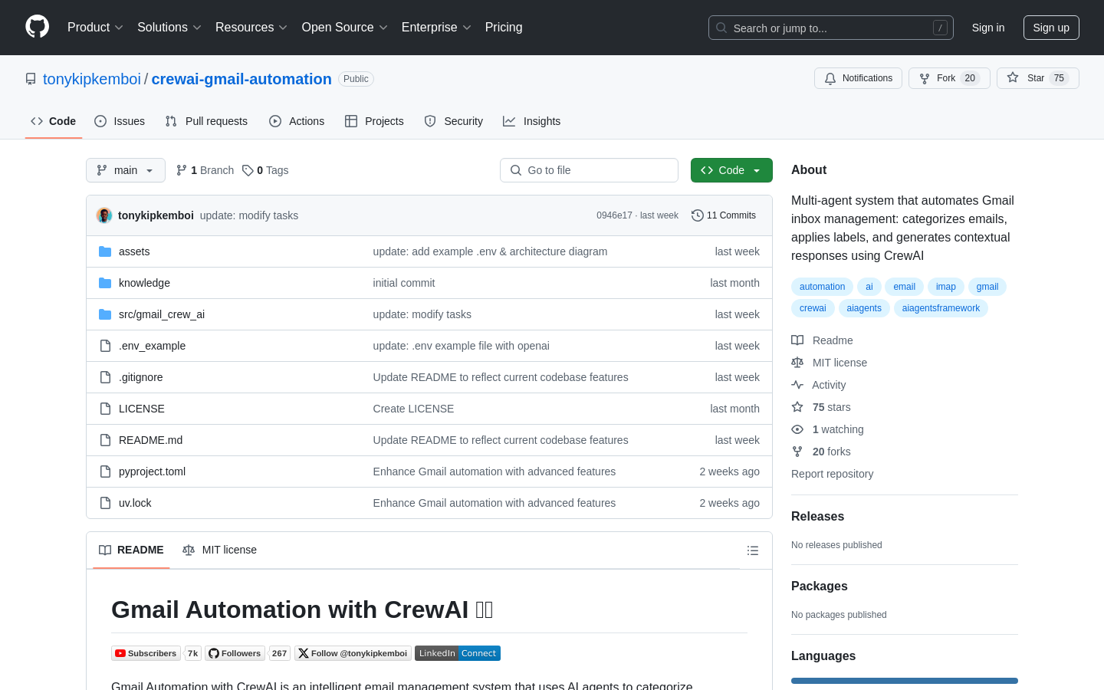Image resolution: width=1104 pixels, height=690 pixels.
Task: Open the green Code clone dropdown
Action: [731, 170]
